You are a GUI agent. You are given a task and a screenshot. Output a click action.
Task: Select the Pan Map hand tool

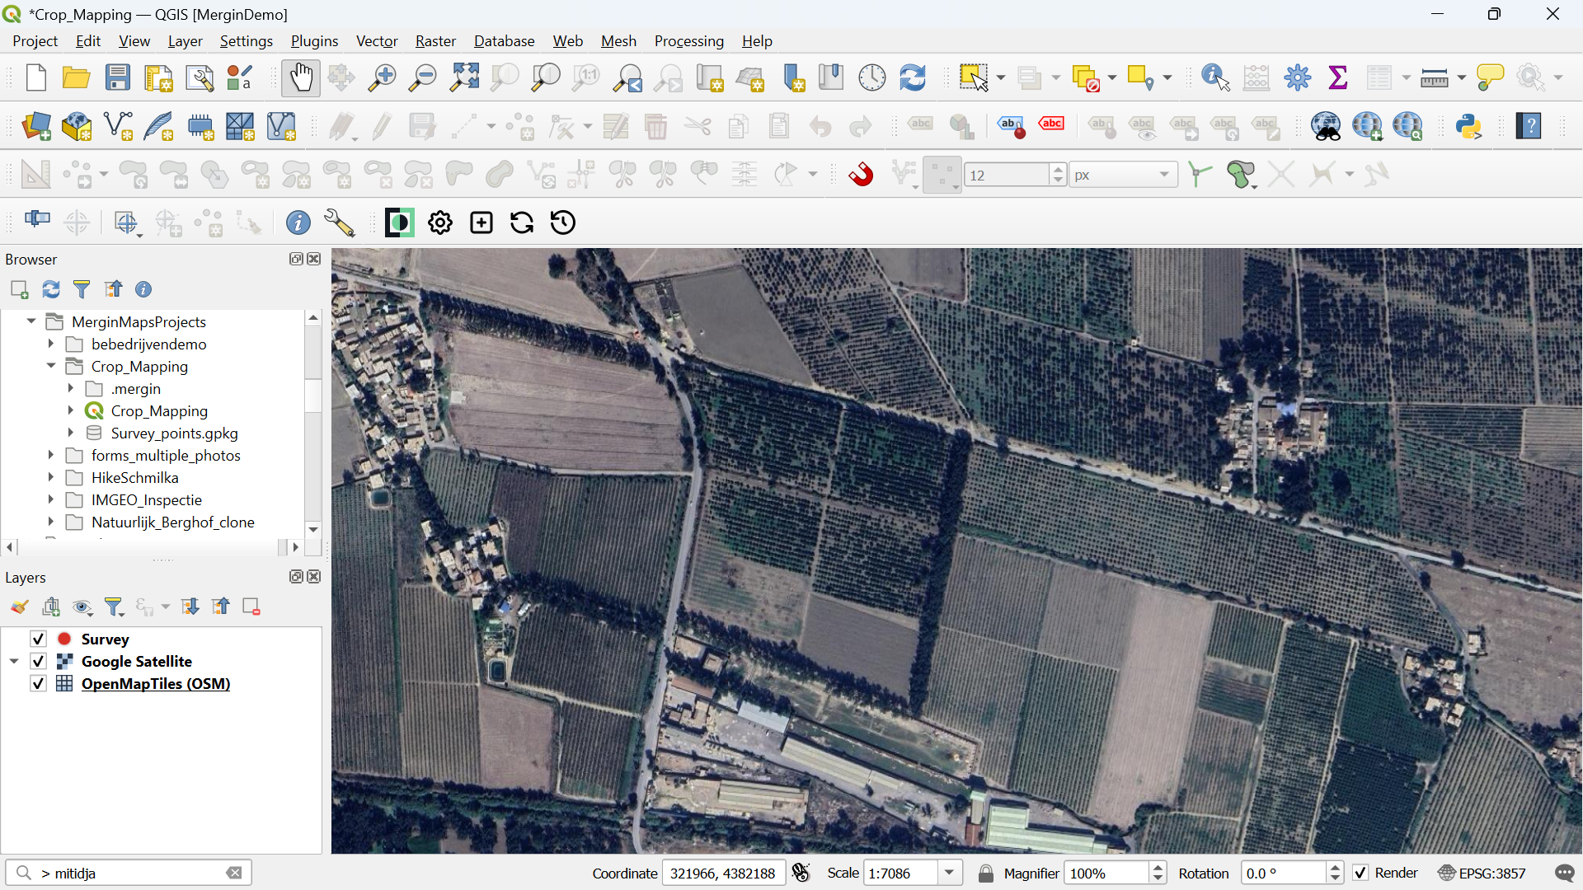click(x=300, y=77)
